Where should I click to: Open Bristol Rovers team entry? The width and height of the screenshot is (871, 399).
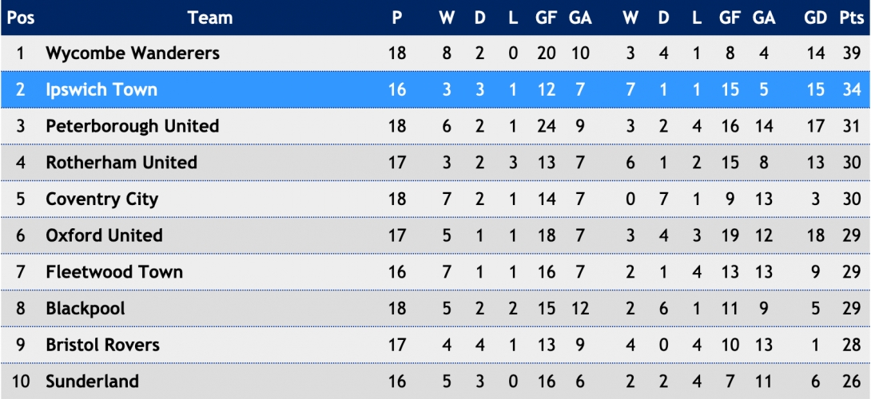click(x=102, y=346)
